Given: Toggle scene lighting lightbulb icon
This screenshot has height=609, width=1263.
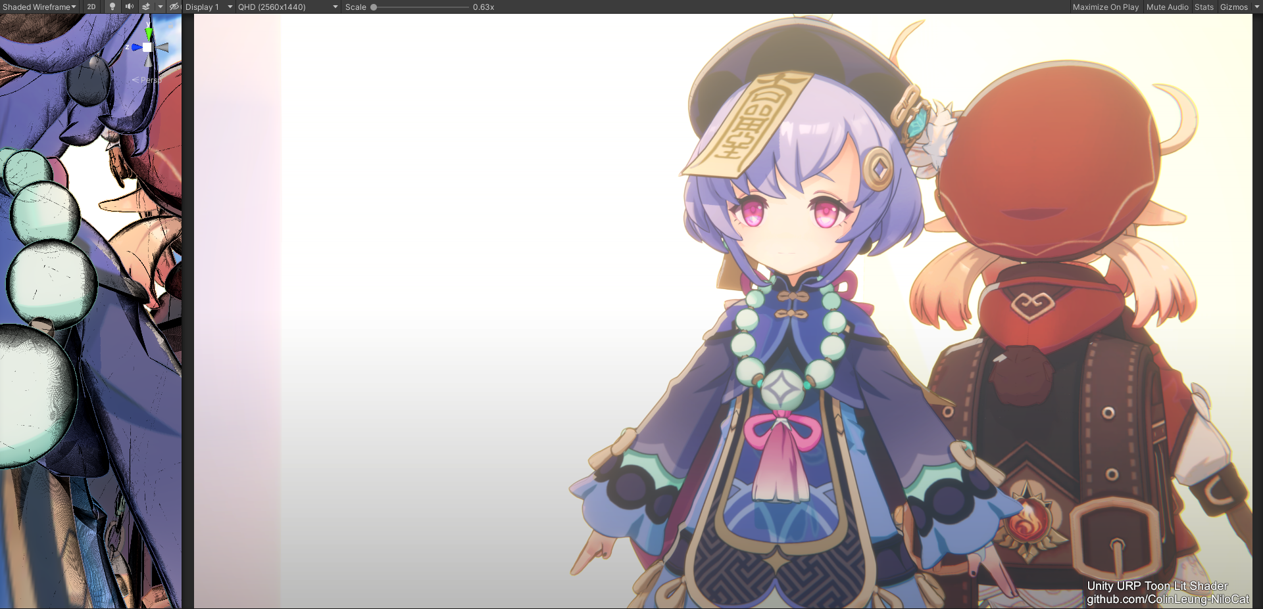Looking at the screenshot, I should [x=112, y=7].
